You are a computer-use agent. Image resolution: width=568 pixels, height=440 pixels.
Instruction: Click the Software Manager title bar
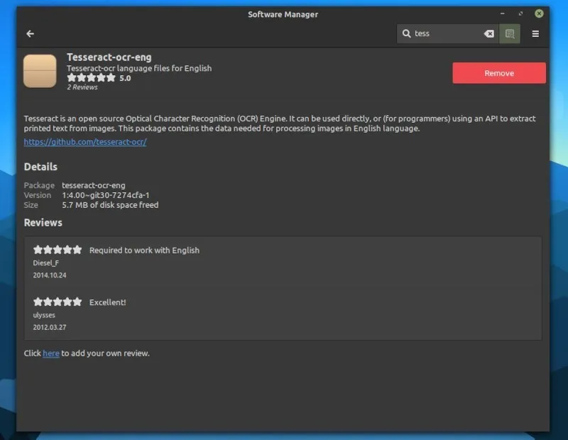(283, 14)
